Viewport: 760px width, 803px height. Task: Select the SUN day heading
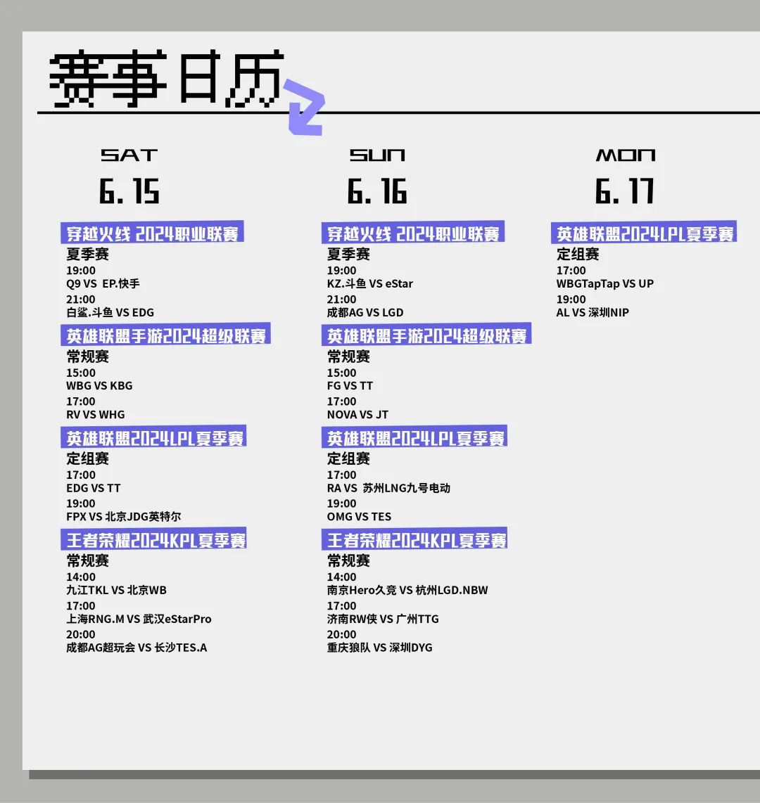(378, 155)
